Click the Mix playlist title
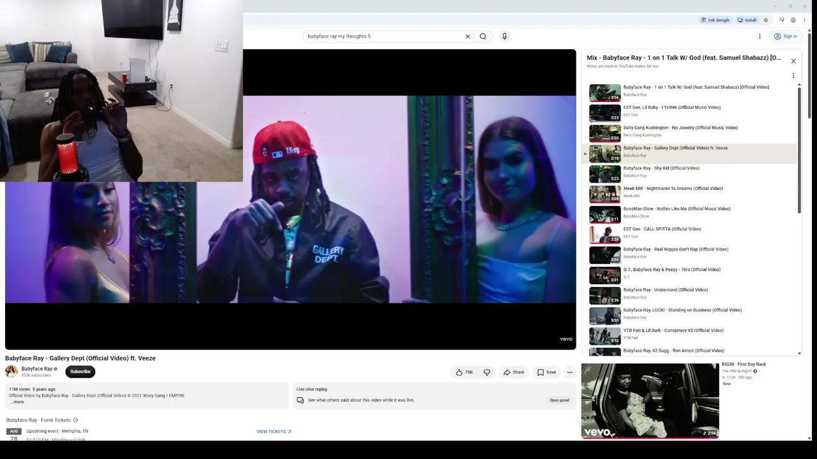 pyautogui.click(x=684, y=58)
